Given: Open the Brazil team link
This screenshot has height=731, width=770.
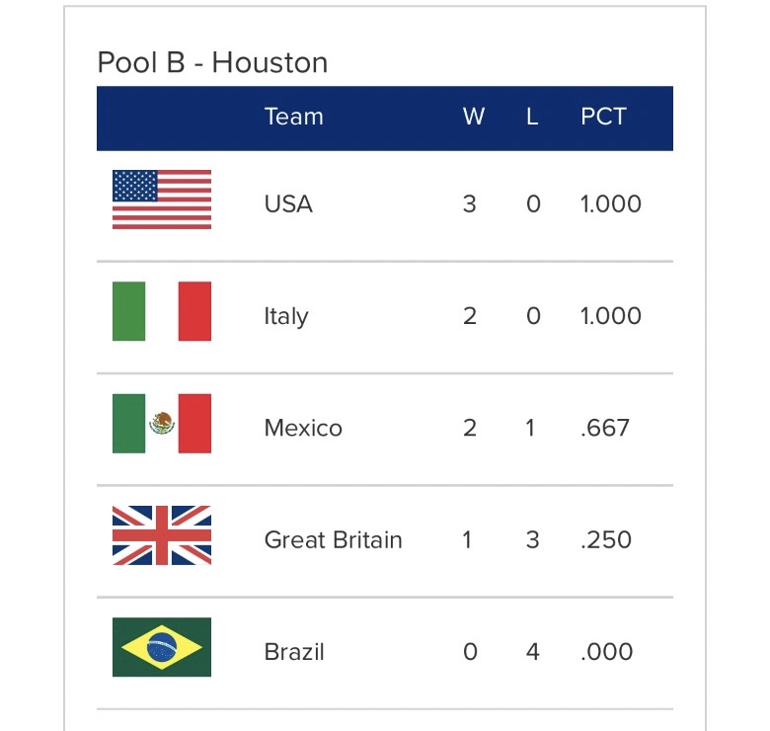Looking at the screenshot, I should 294,652.
